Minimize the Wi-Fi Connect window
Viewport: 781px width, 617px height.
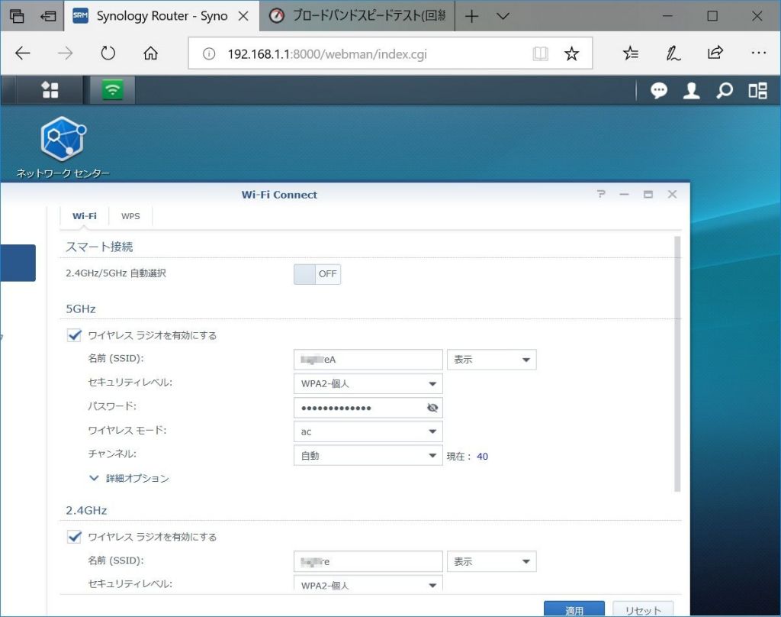624,194
